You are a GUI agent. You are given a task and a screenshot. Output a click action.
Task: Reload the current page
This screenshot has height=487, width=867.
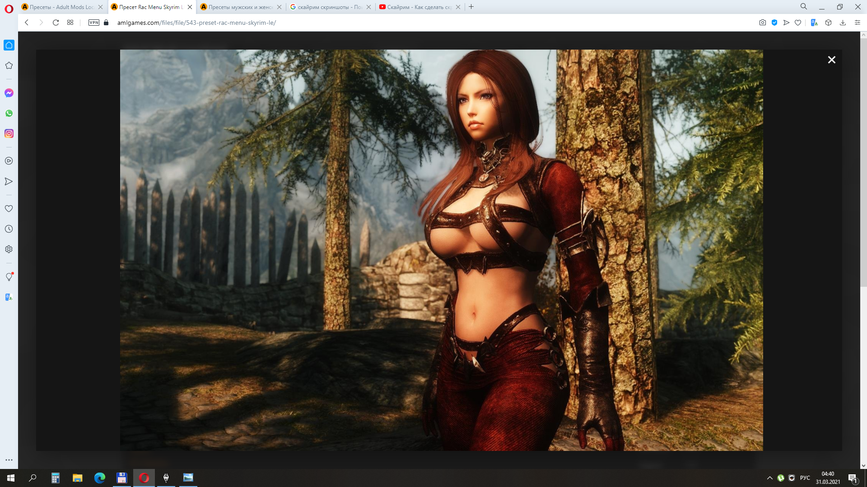56,23
